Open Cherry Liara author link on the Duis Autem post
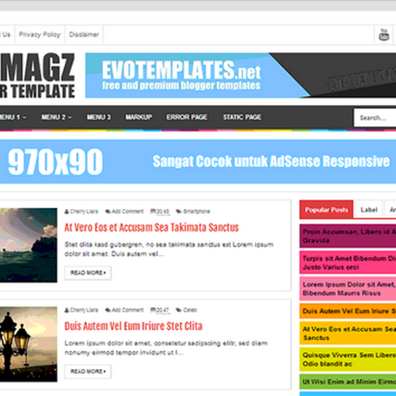Image resolution: width=396 pixels, height=396 pixels. [84, 310]
